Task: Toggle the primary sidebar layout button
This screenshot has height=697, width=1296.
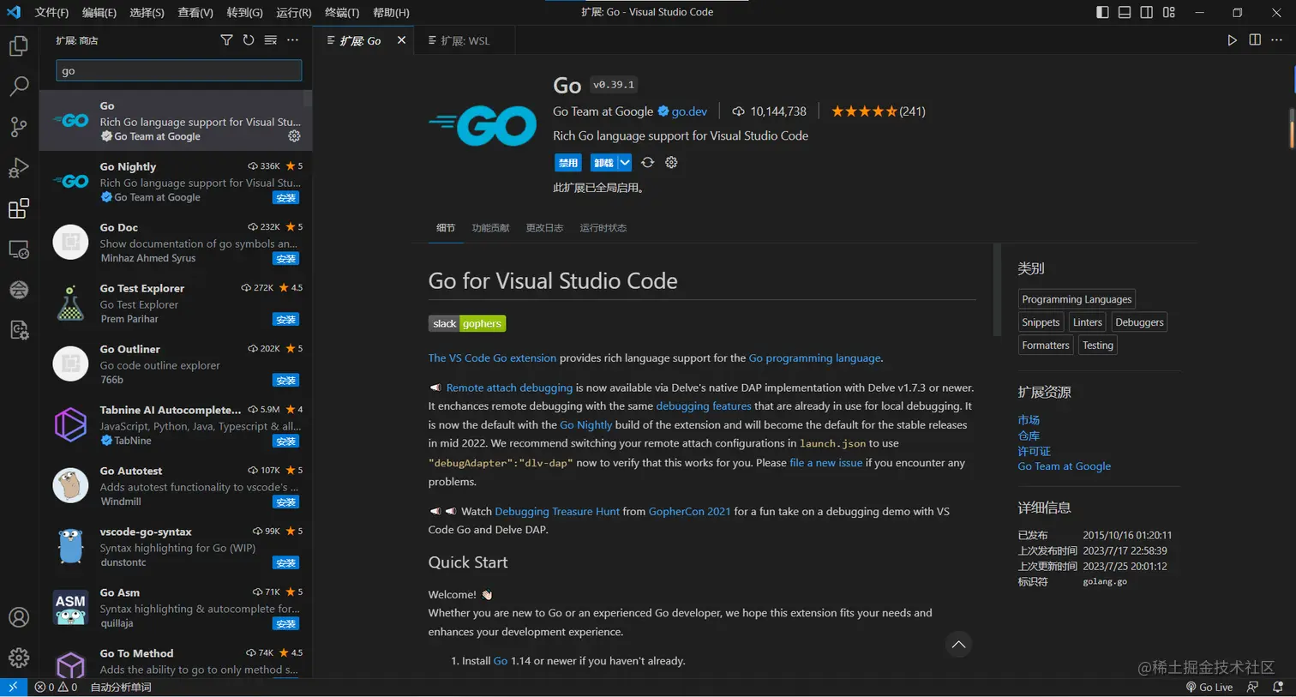Action: pyautogui.click(x=1102, y=12)
